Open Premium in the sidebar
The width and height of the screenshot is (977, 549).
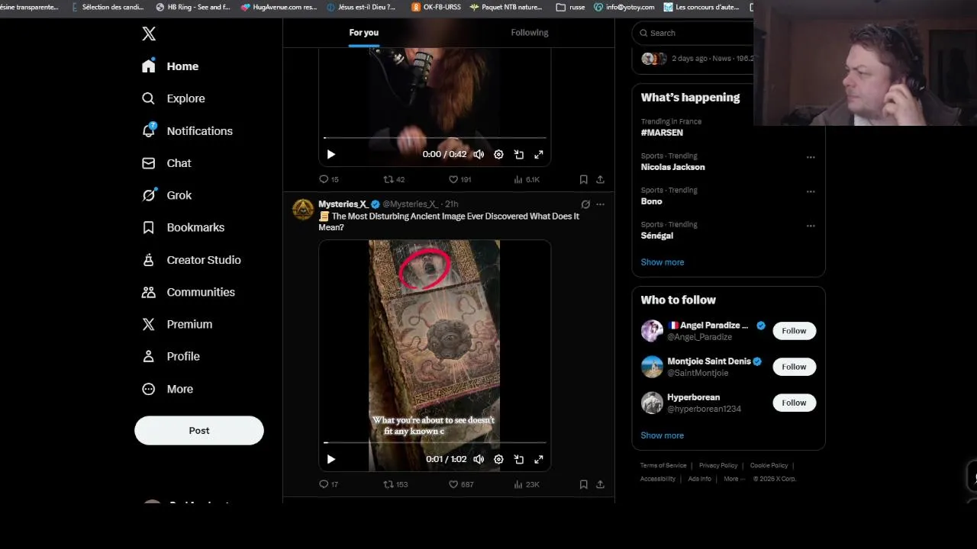[177, 324]
